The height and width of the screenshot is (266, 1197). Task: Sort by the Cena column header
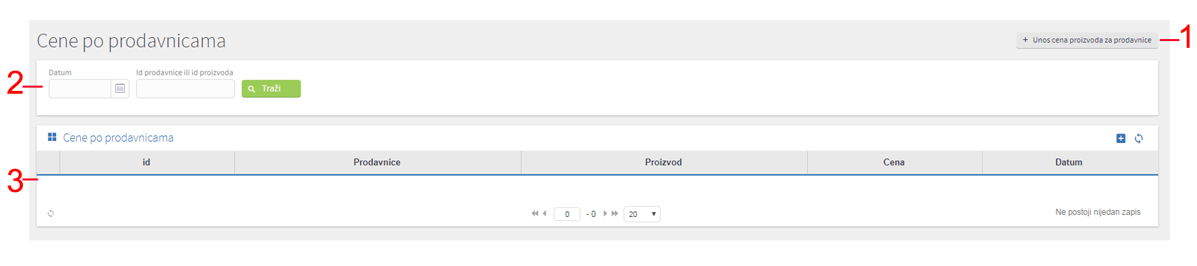tap(894, 162)
